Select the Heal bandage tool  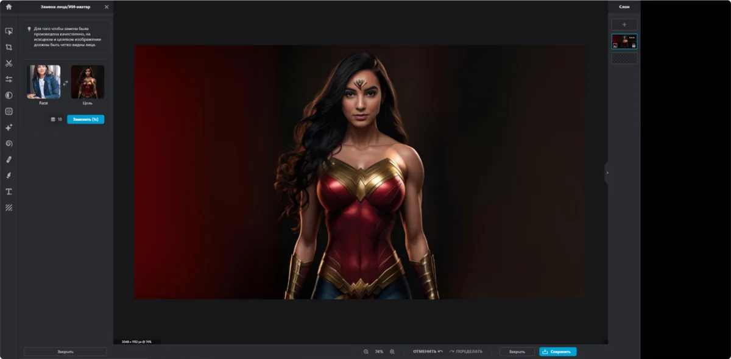[9, 159]
